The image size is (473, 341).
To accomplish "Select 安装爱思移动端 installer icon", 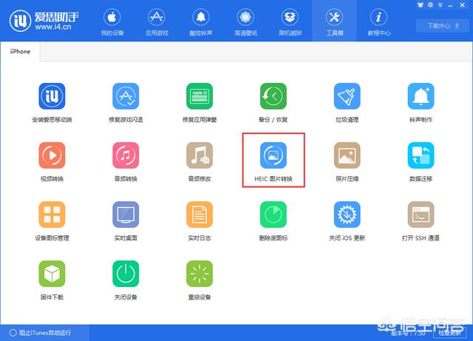I will (52, 96).
